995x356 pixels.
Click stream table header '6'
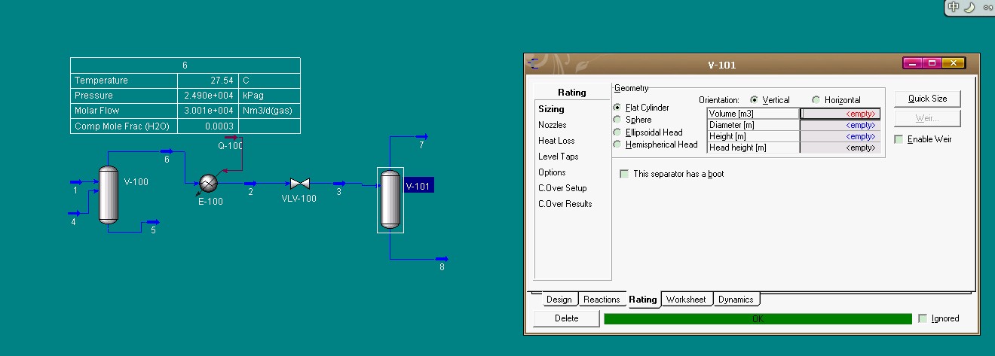click(x=185, y=65)
